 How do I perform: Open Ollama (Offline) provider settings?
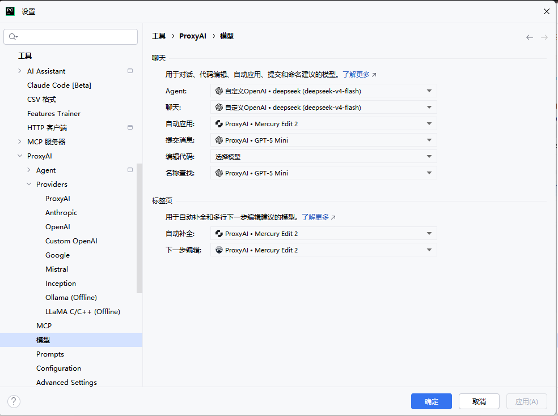coord(71,297)
